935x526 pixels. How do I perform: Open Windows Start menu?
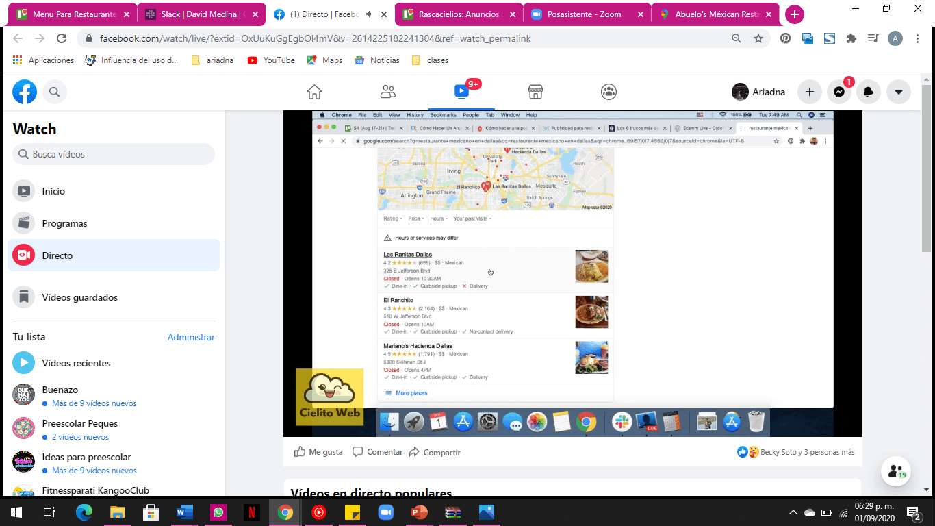(16, 512)
